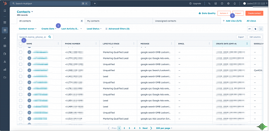Check the box for +1 (85 Unqualified row
Screen dimensions: 269x131
[20, 94]
